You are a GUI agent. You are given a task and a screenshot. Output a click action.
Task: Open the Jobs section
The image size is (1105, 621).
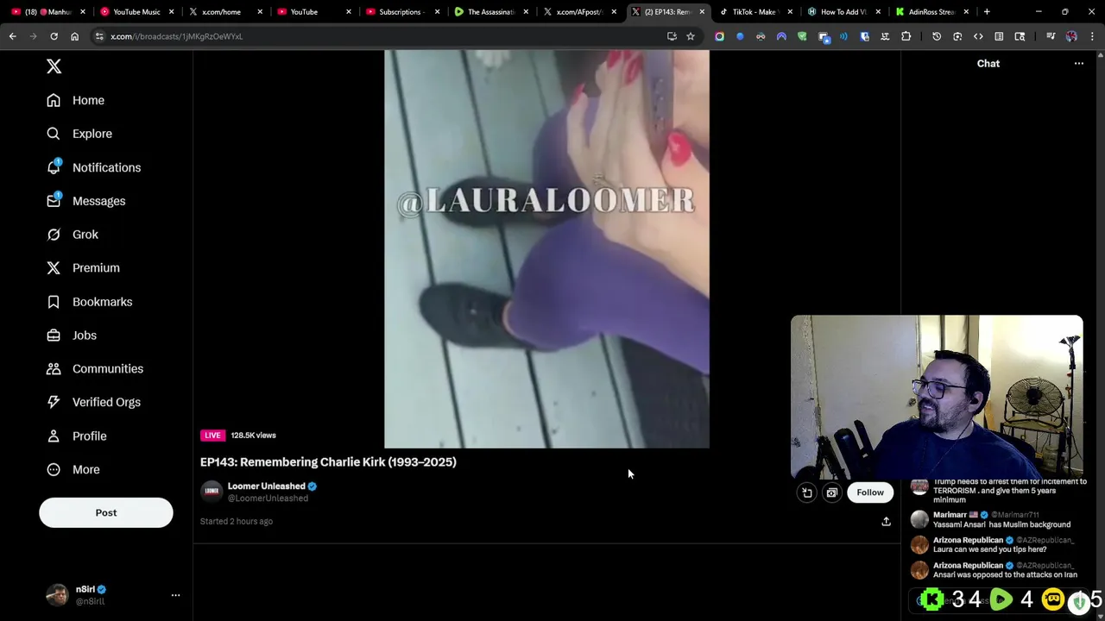(72, 336)
